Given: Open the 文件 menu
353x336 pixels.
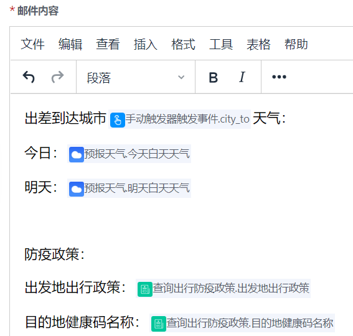Looking at the screenshot, I should [32, 44].
